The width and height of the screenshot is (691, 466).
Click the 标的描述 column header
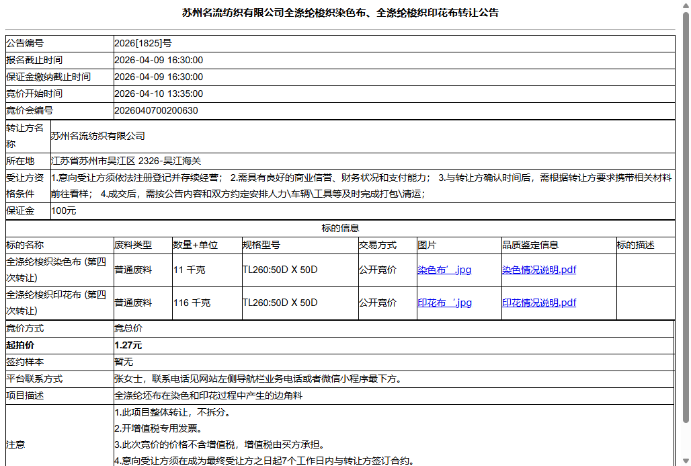635,245
